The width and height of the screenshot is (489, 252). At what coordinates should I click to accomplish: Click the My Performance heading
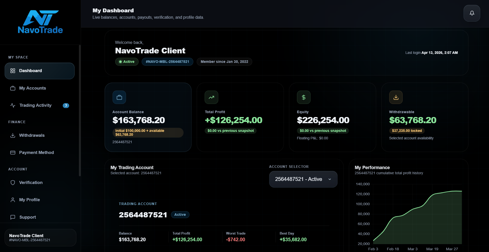[x=372, y=168]
